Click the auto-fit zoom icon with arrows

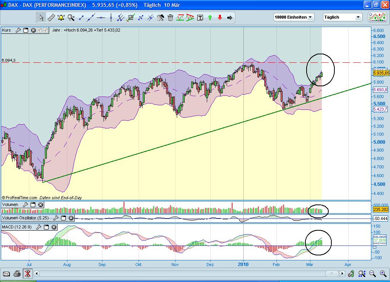click(362, 274)
